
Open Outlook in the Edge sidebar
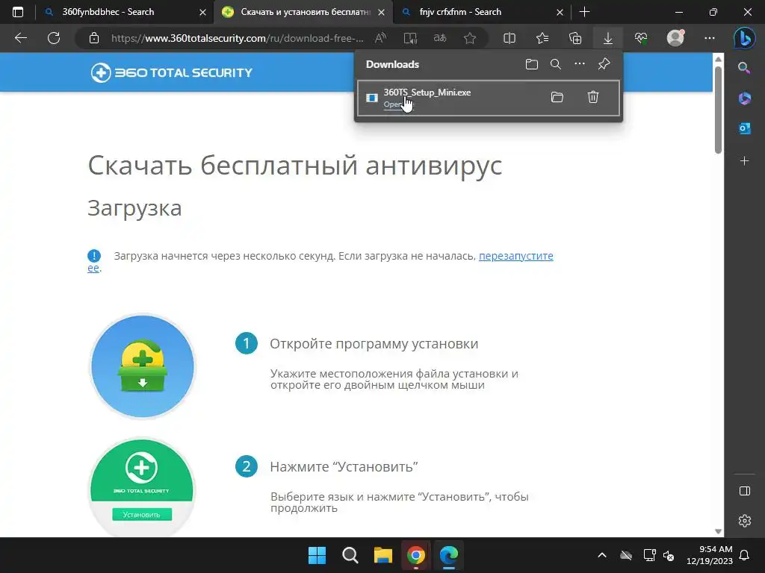[745, 128]
